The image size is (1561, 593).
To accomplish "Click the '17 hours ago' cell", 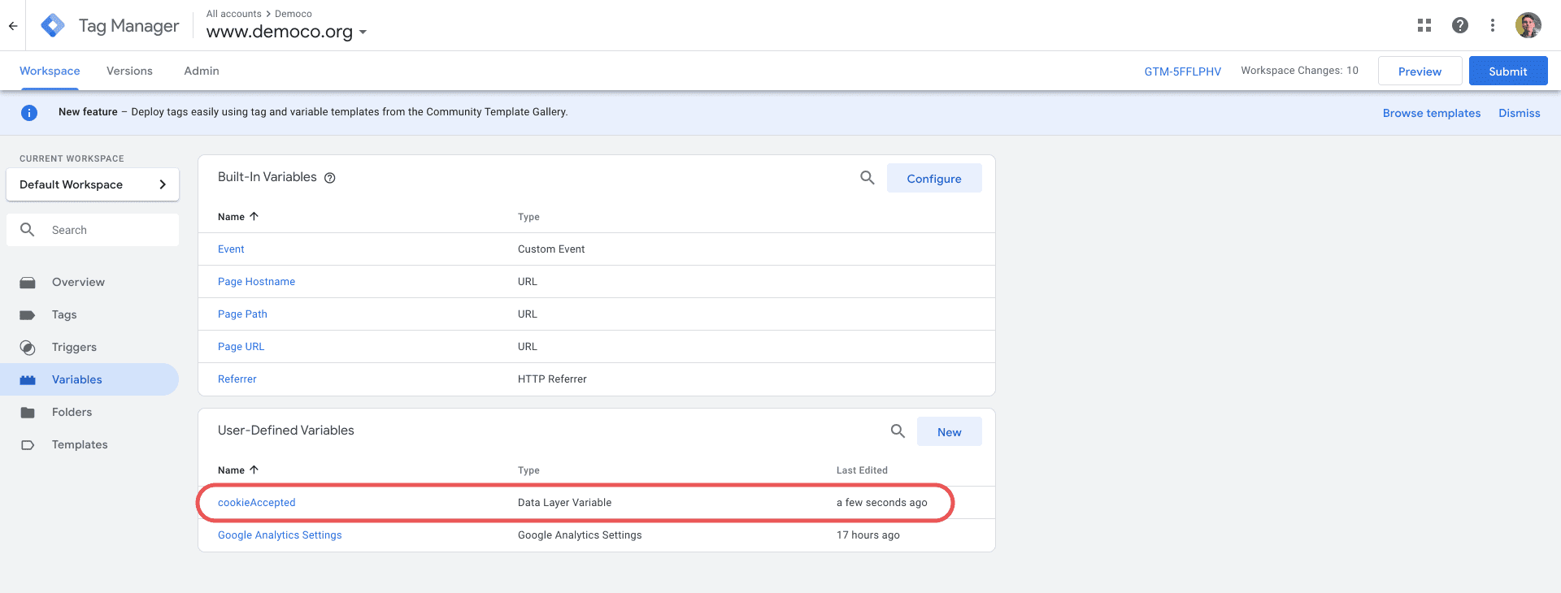I will click(x=867, y=535).
